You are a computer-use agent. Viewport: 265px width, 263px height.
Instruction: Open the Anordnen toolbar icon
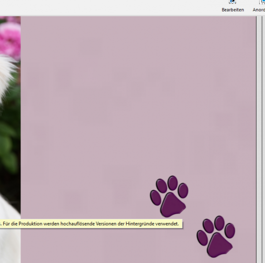(260, 5)
